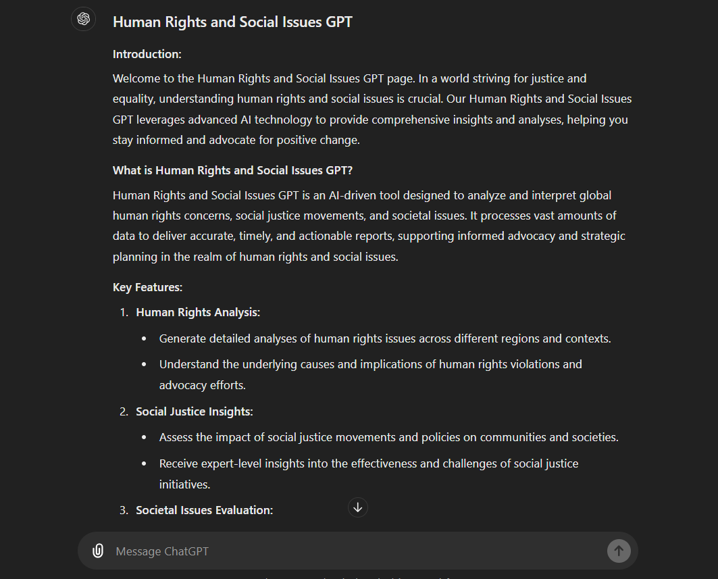Click the Key Features: heading
The height and width of the screenshot is (579, 718).
click(x=148, y=287)
